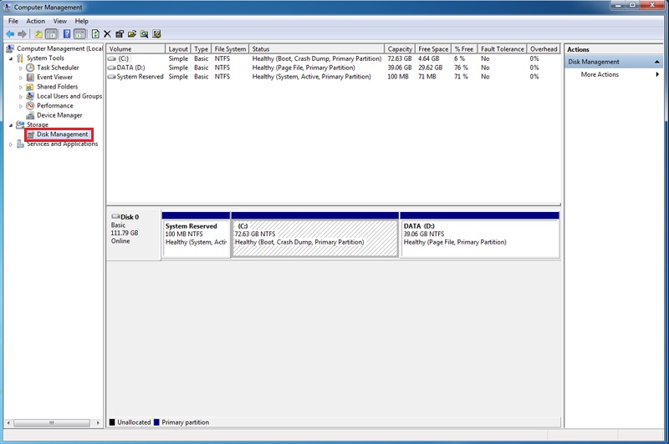Image resolution: width=669 pixels, height=444 pixels.
Task: Click the open folder toolbar icon
Action: tap(132, 34)
